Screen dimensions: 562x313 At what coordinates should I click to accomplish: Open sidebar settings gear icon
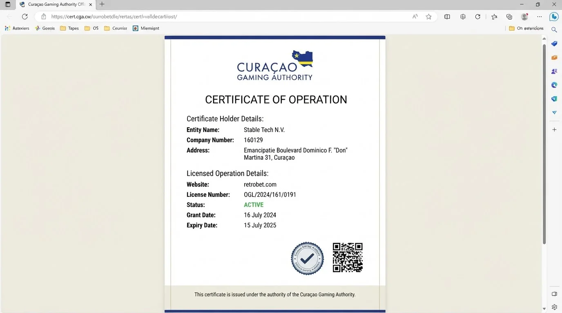coord(554,307)
